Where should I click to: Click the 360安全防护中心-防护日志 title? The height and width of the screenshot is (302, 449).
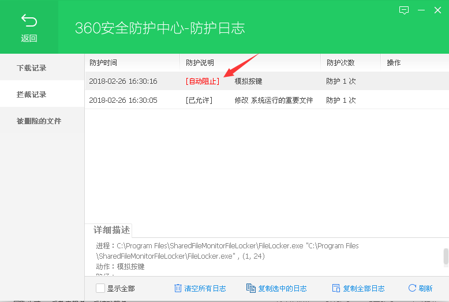click(x=160, y=28)
